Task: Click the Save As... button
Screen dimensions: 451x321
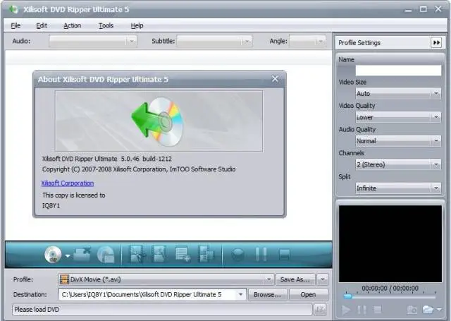Action: pyautogui.click(x=295, y=279)
